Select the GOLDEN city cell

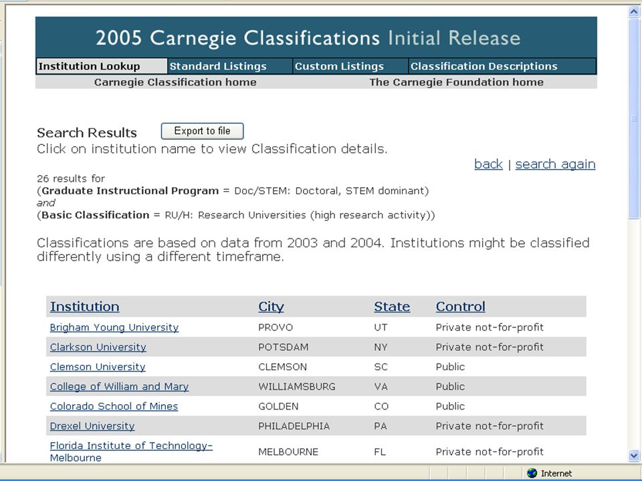278,406
